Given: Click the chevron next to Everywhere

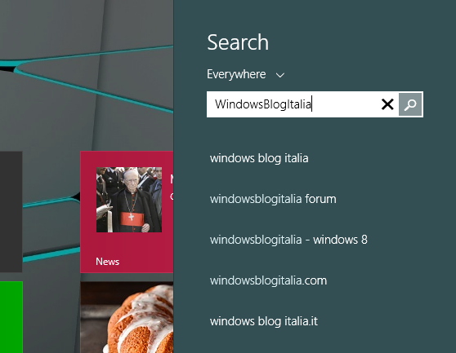Looking at the screenshot, I should tap(280, 76).
